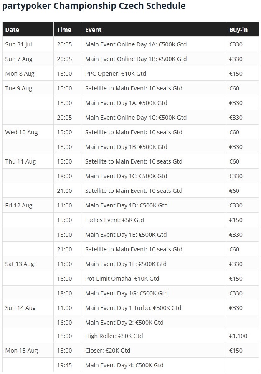Image resolution: width=261 pixels, height=374 pixels.
Task: Select the 19:45 time cell
Action: (x=68, y=365)
